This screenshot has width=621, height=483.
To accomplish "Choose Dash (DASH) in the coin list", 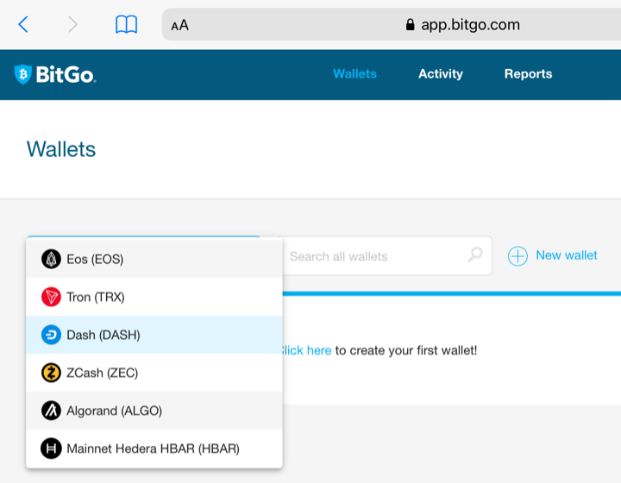I will [154, 335].
